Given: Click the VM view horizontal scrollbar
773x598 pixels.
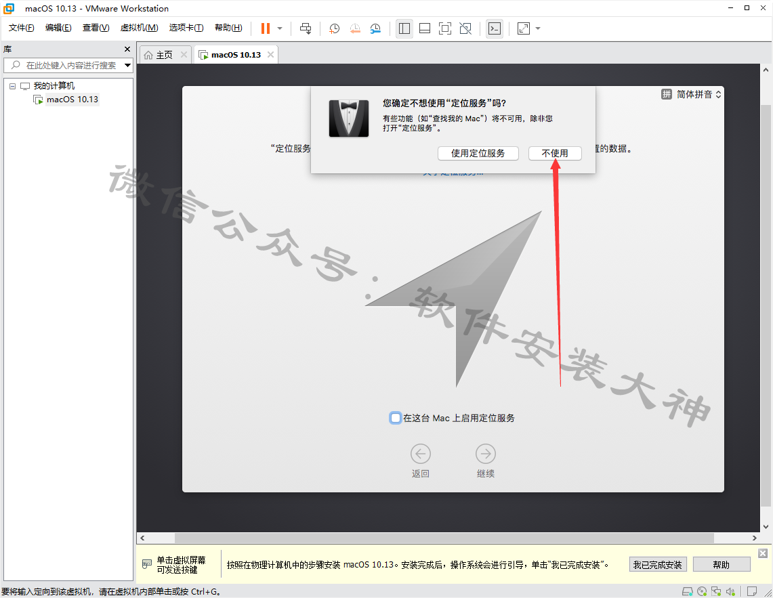Looking at the screenshot, I should tap(444, 538).
